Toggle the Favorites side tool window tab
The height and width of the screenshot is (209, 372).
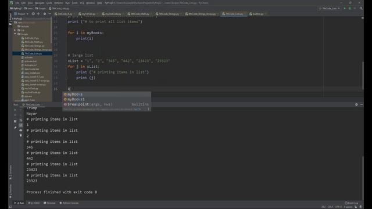[x=10, y=191]
